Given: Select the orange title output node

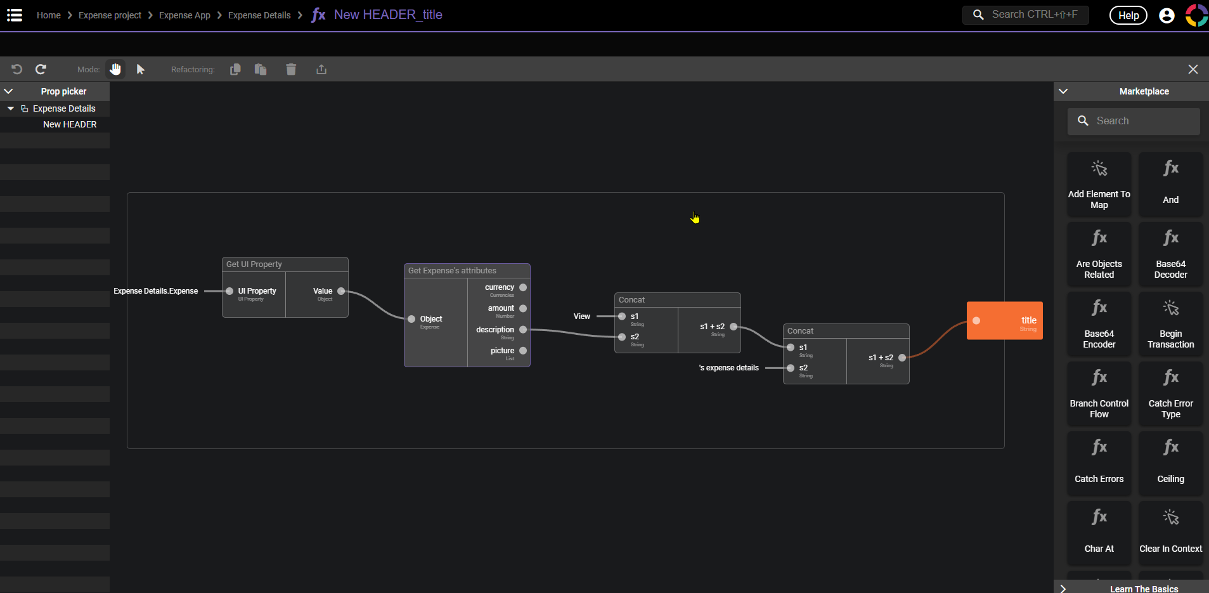Looking at the screenshot, I should tap(1004, 321).
